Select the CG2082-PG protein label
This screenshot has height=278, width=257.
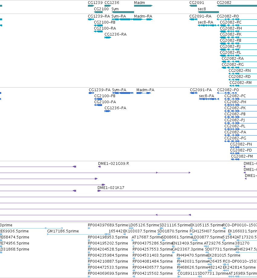pyautogui.click(x=235, y=138)
